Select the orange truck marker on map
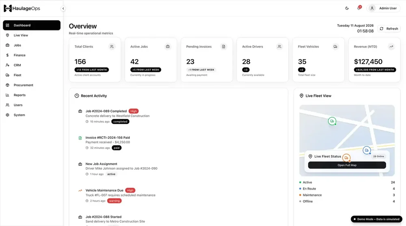Image resolution: width=406 pixels, height=226 pixels. coord(346,158)
